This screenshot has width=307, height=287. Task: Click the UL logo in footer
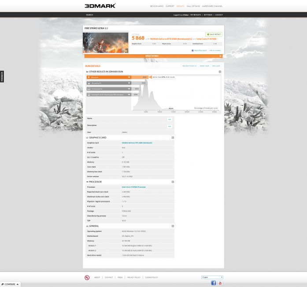coord(87,277)
